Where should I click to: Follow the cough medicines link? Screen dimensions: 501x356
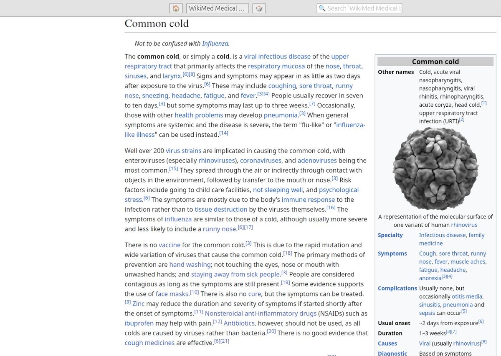149,343
